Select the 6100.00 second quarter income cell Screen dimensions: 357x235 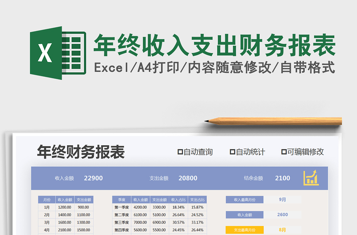click(141, 215)
